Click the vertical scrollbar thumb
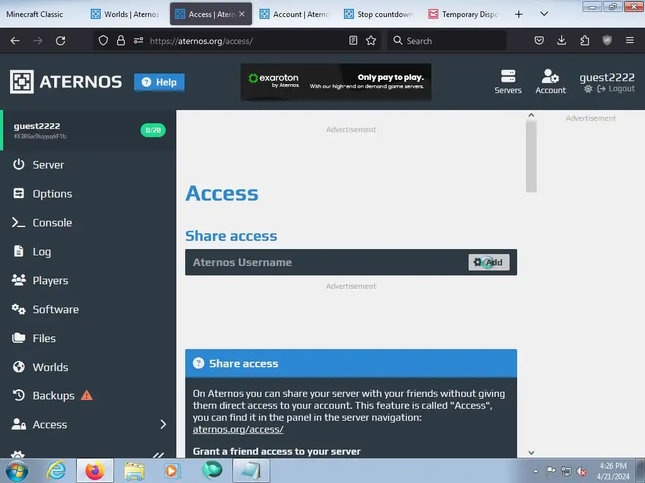The width and height of the screenshot is (645, 483). pos(531,157)
